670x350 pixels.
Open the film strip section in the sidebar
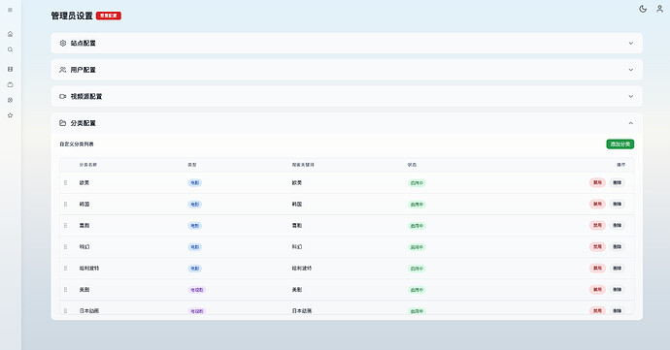(11, 69)
